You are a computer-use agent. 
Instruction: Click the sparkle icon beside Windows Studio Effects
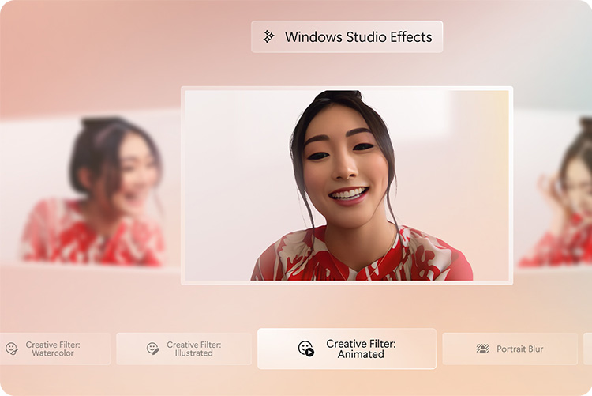coord(268,36)
